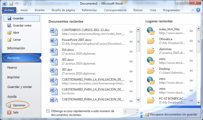203x120 pixels.
Task: Open the undo history dropdown arrow
Action: tap(20, 4)
